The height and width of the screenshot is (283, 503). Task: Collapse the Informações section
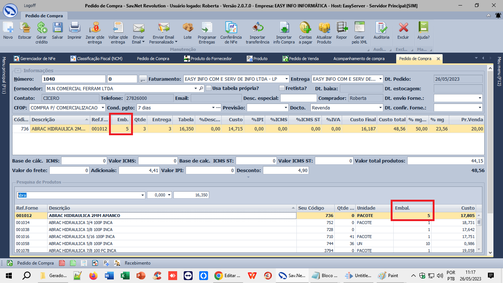pos(18,71)
